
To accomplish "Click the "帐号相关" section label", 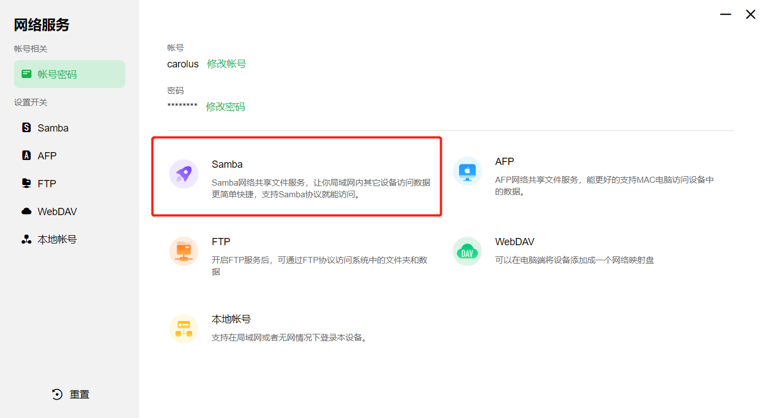I will [31, 49].
